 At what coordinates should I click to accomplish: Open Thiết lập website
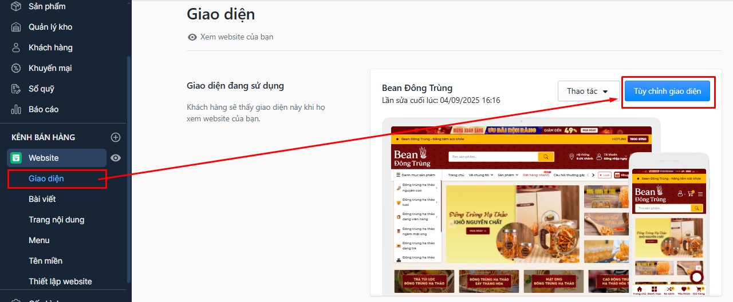click(x=61, y=281)
